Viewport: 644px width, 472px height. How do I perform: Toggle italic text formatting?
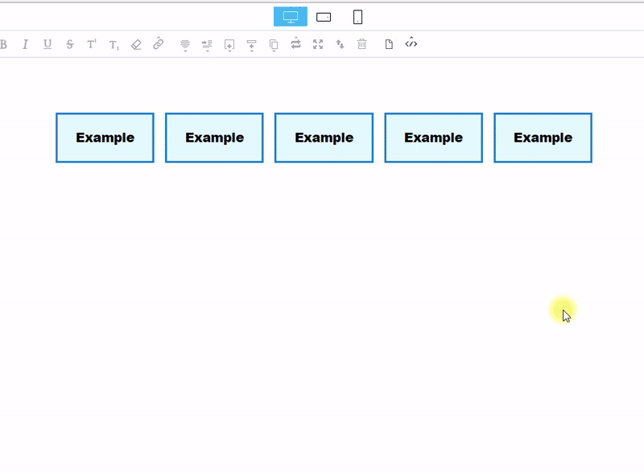pyautogui.click(x=25, y=44)
